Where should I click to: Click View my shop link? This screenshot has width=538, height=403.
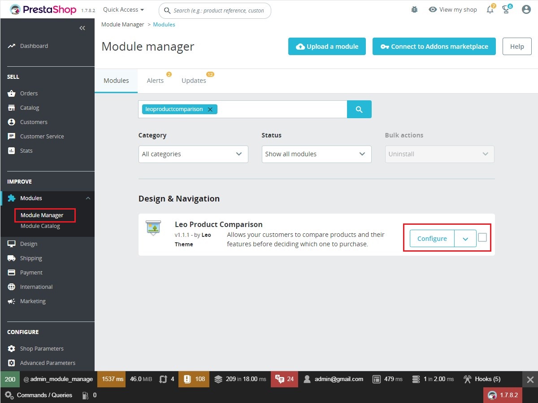click(453, 9)
